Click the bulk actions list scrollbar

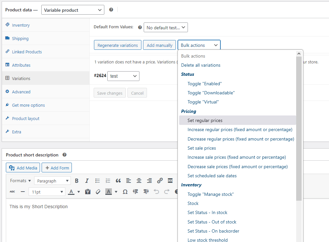pos(299,130)
